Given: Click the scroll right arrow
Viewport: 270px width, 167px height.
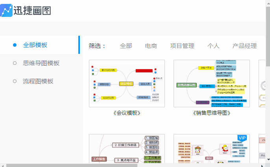Looking at the screenshot, I should [x=262, y=165].
